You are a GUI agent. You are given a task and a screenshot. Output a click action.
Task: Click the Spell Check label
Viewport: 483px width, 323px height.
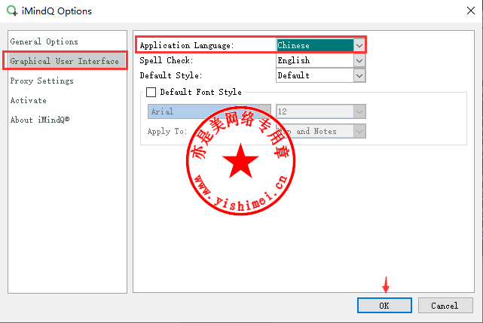tap(167, 61)
